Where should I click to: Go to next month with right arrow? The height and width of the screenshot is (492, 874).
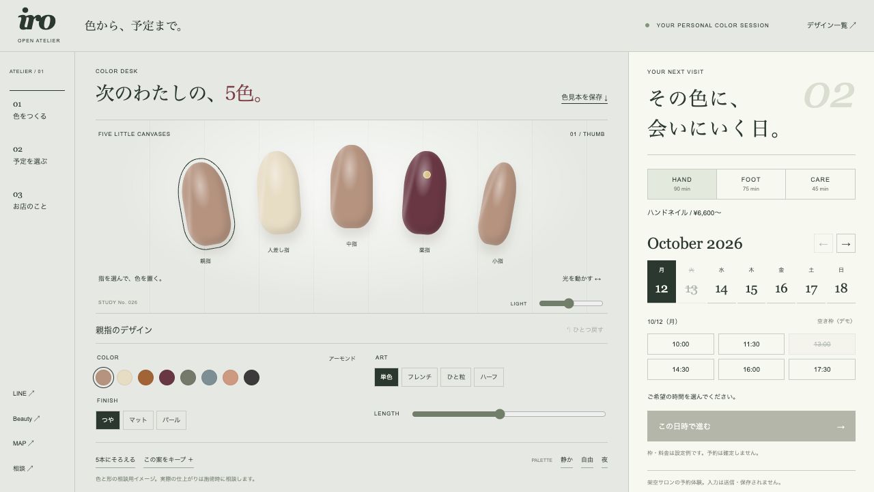845,243
